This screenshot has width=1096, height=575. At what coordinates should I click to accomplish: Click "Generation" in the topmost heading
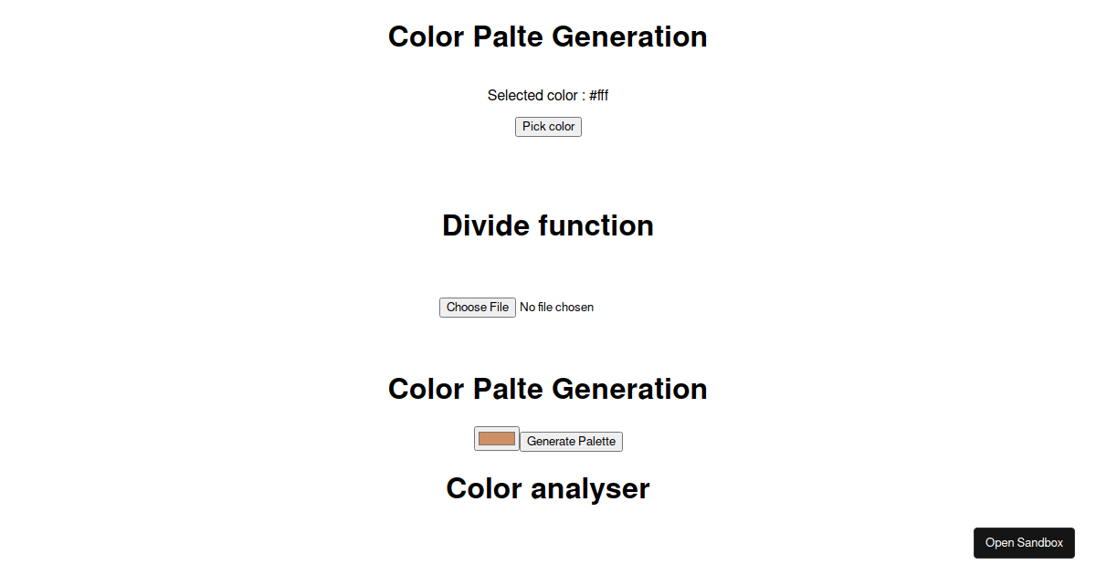tap(629, 37)
